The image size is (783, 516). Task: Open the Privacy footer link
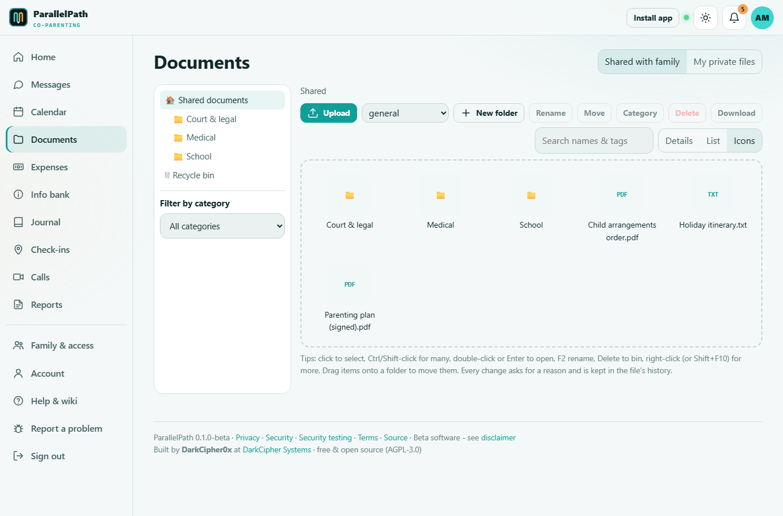(x=248, y=437)
